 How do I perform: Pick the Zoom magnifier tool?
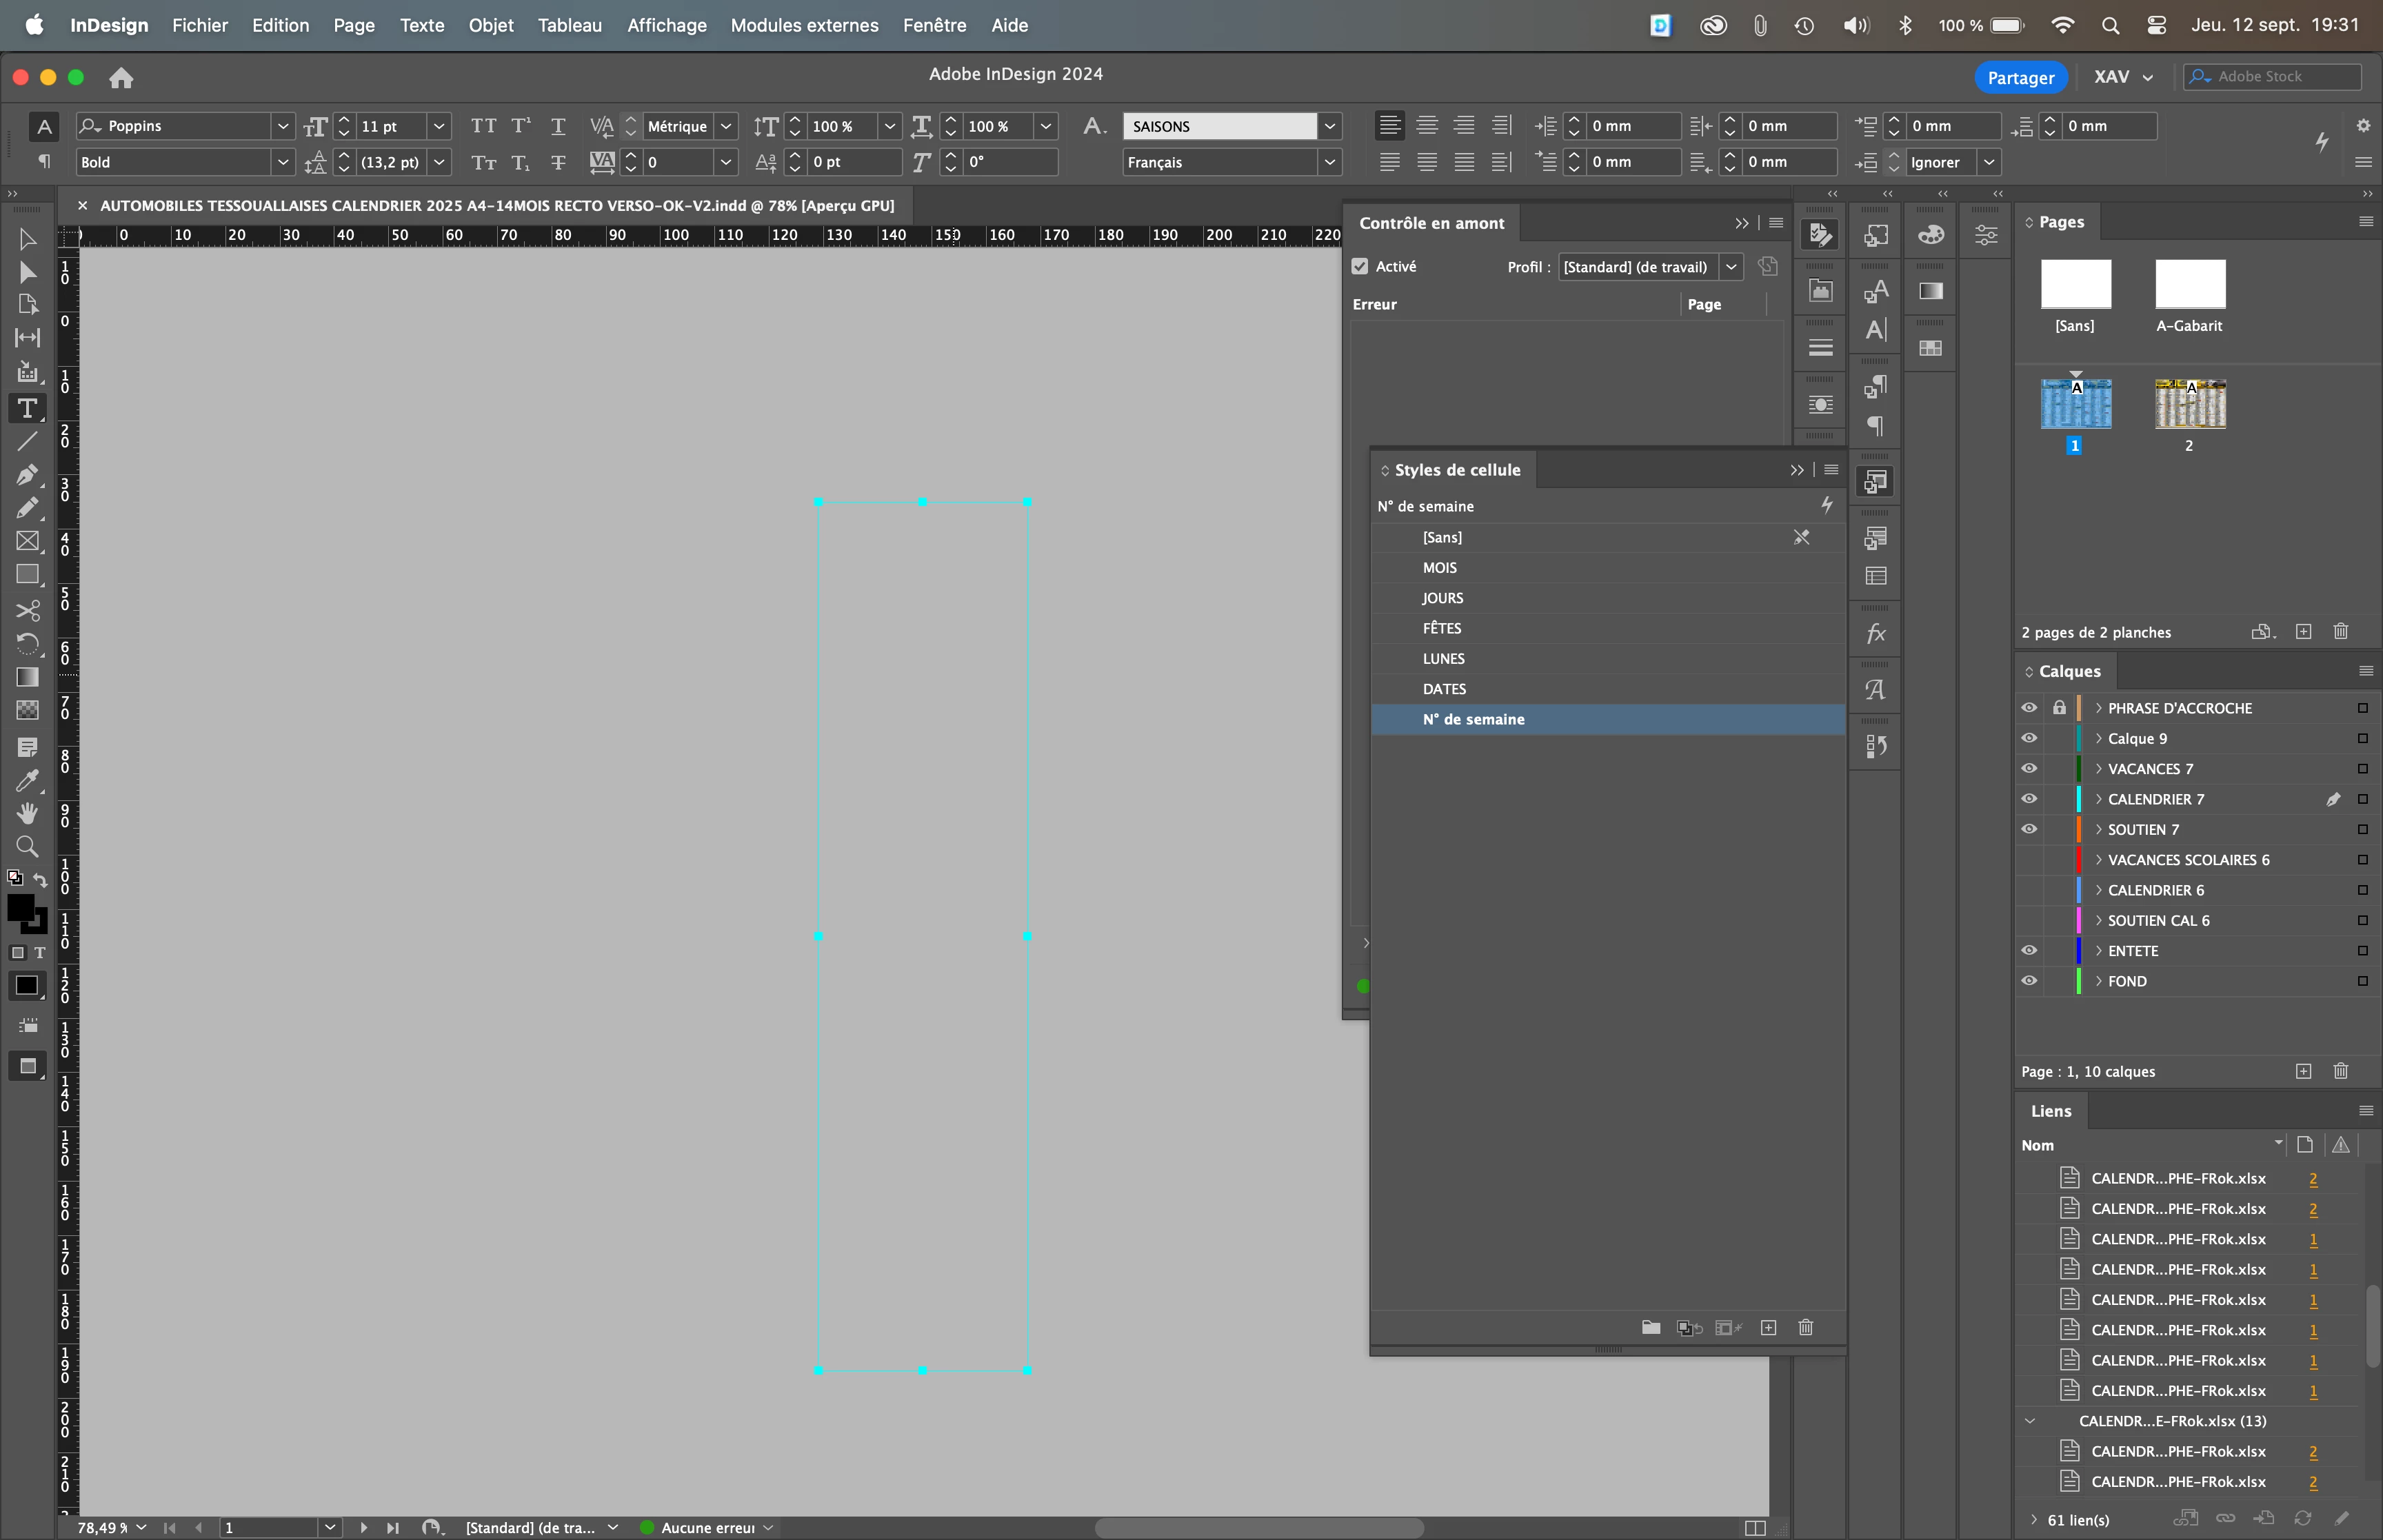point(27,847)
